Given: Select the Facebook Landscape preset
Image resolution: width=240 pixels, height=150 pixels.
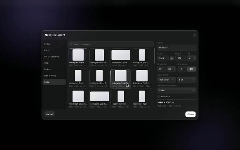Looking at the screenshot, I should [99, 99].
